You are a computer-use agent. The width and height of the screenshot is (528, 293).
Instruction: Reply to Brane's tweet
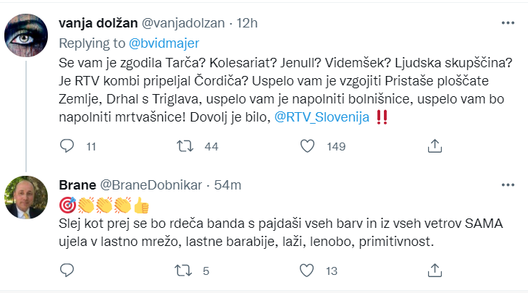(67, 270)
